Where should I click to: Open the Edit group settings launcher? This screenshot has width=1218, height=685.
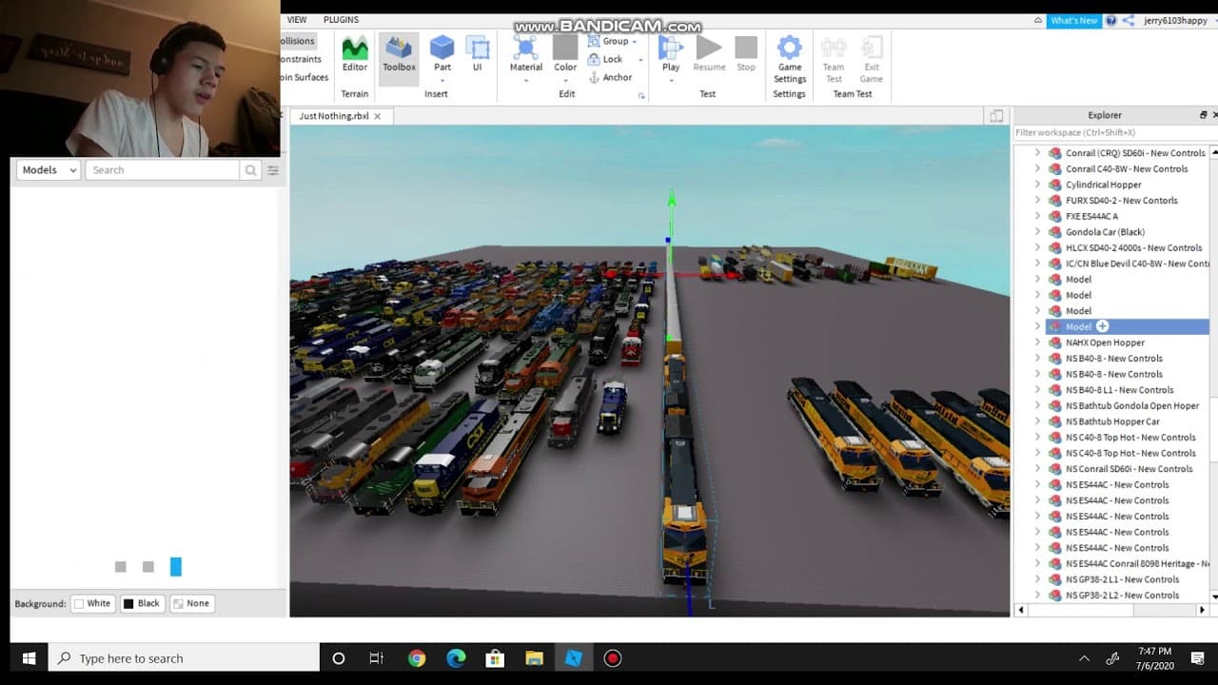pos(641,95)
